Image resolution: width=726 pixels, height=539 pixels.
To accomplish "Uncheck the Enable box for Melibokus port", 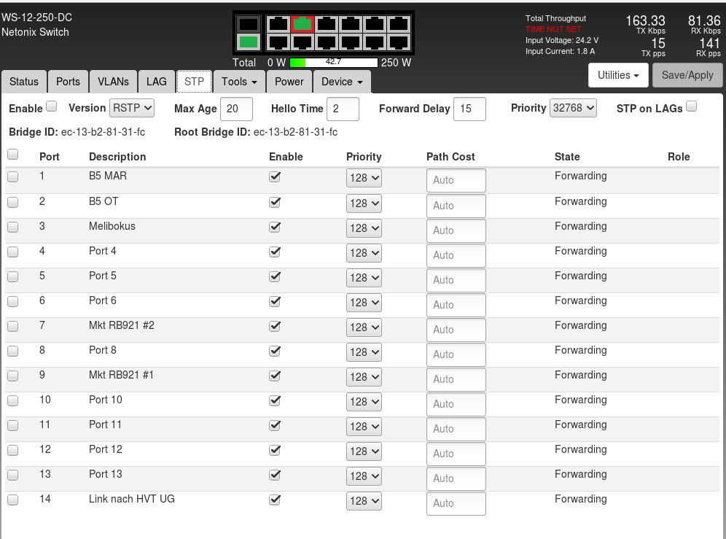I will (x=275, y=227).
